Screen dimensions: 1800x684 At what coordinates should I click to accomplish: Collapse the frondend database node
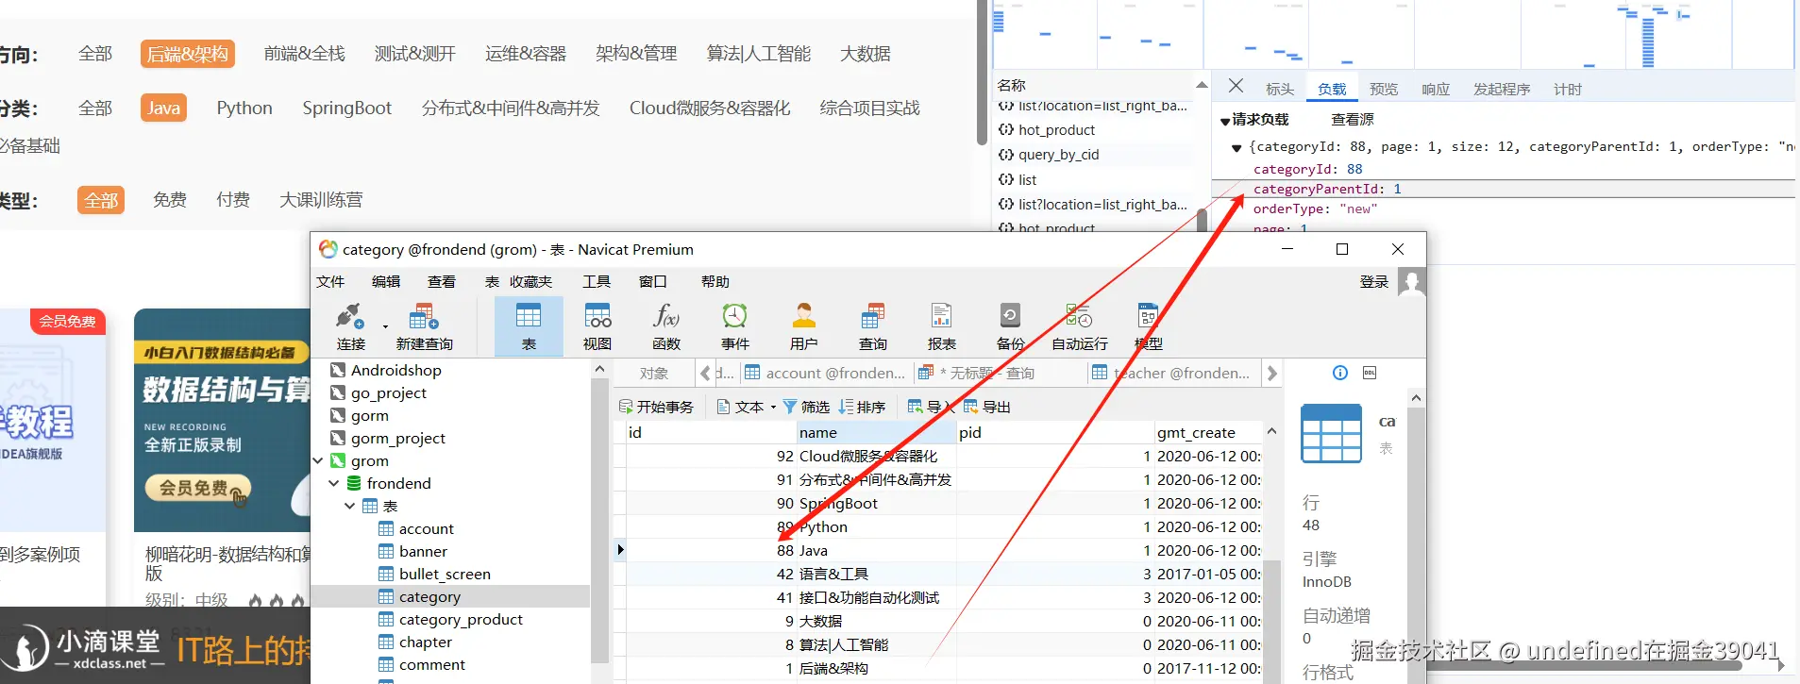click(334, 484)
